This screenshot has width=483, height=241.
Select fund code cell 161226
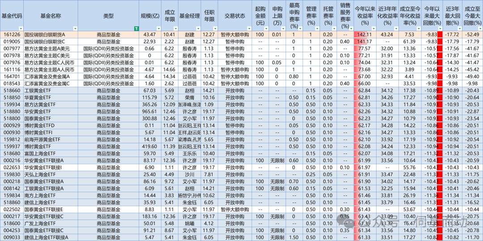[12, 34]
